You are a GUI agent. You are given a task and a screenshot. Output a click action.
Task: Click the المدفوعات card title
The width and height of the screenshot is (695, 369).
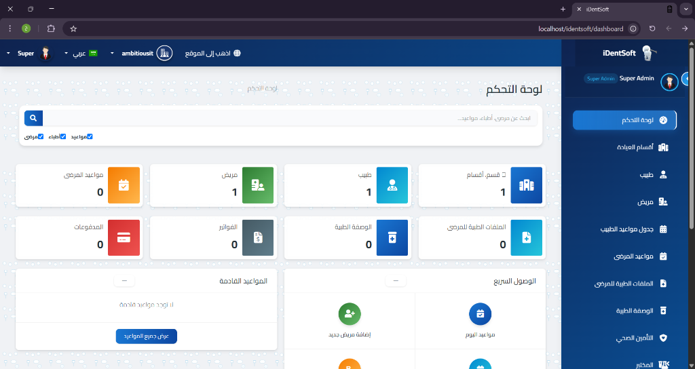[x=89, y=227]
